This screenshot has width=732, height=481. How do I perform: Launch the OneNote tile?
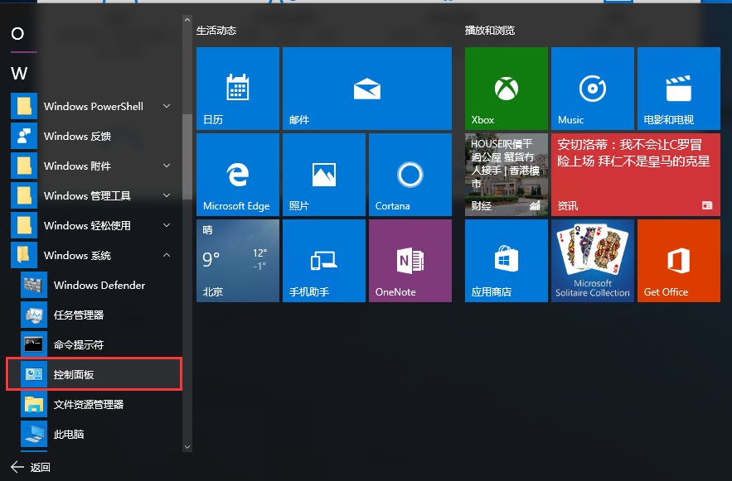[x=410, y=261]
